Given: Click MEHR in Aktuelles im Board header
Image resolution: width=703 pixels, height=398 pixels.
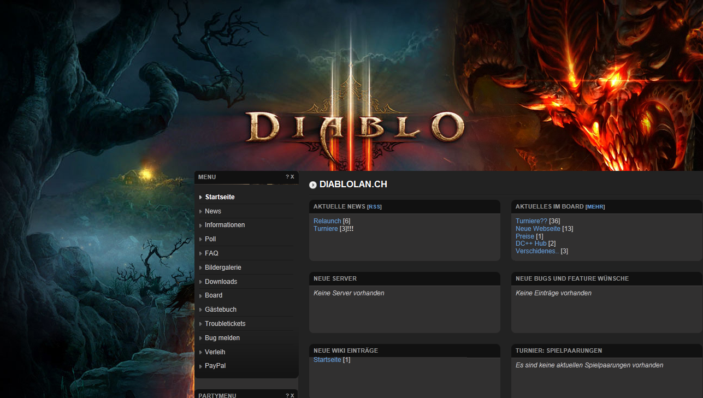Looking at the screenshot, I should (x=595, y=207).
